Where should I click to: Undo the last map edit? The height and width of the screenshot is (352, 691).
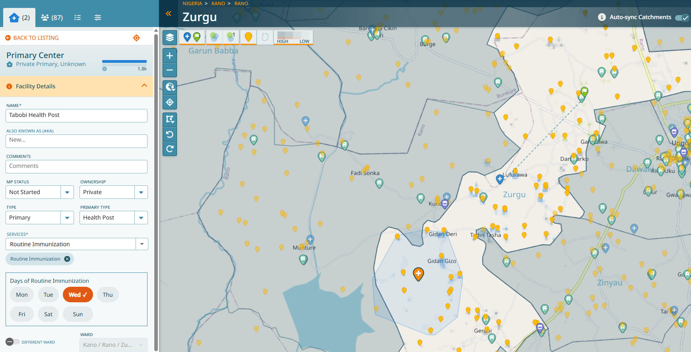tap(170, 134)
